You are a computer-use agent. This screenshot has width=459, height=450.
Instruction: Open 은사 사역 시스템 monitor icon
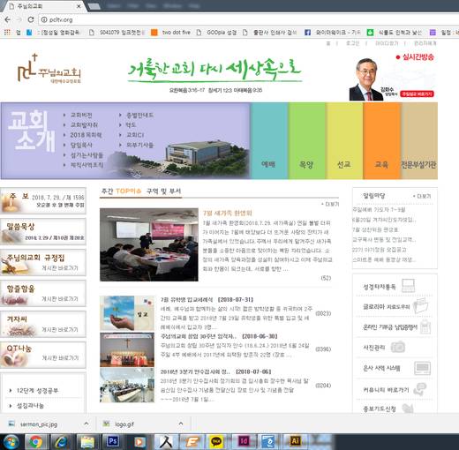pyautogui.click(x=422, y=368)
